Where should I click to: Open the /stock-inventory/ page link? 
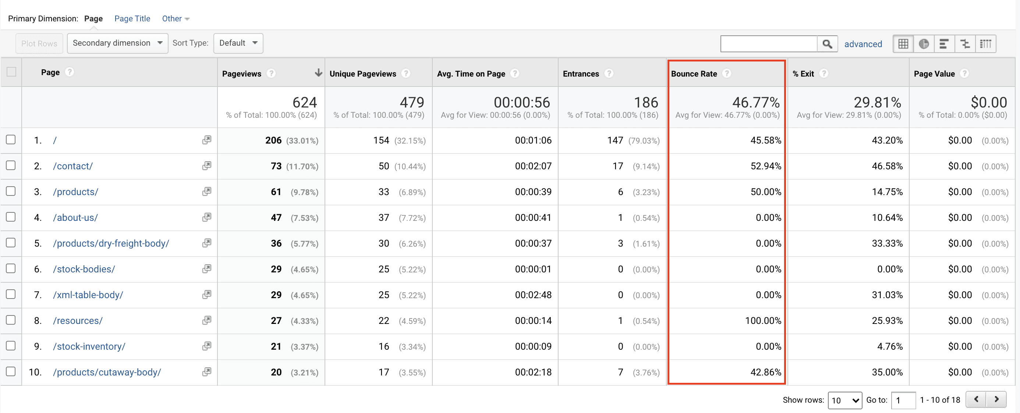tap(89, 346)
